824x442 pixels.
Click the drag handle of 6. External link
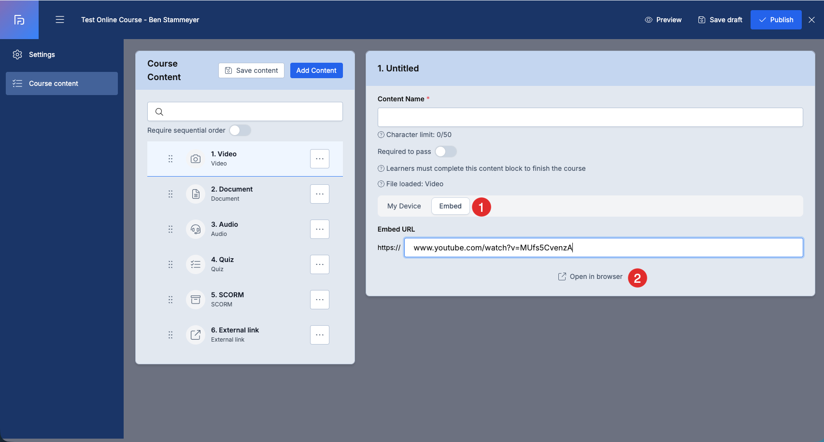170,335
